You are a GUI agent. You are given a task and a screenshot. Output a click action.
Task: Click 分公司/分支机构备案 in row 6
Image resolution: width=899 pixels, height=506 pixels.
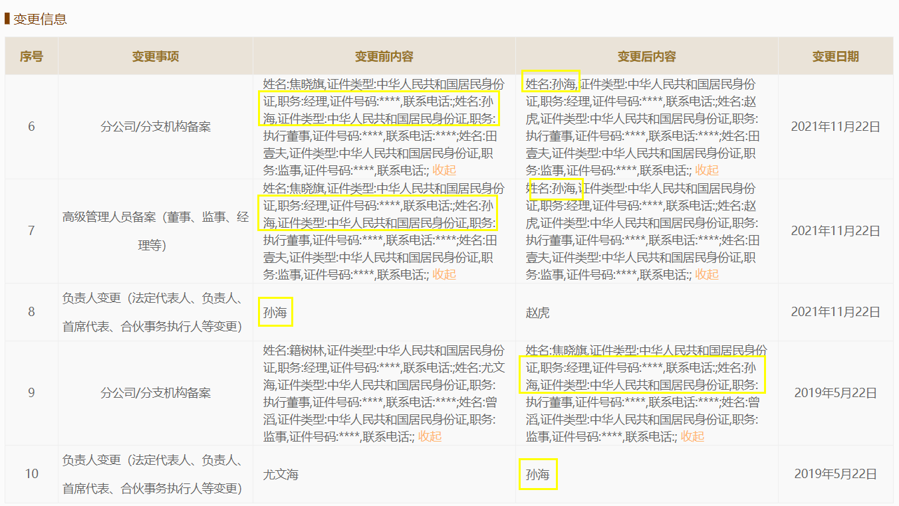click(x=156, y=126)
